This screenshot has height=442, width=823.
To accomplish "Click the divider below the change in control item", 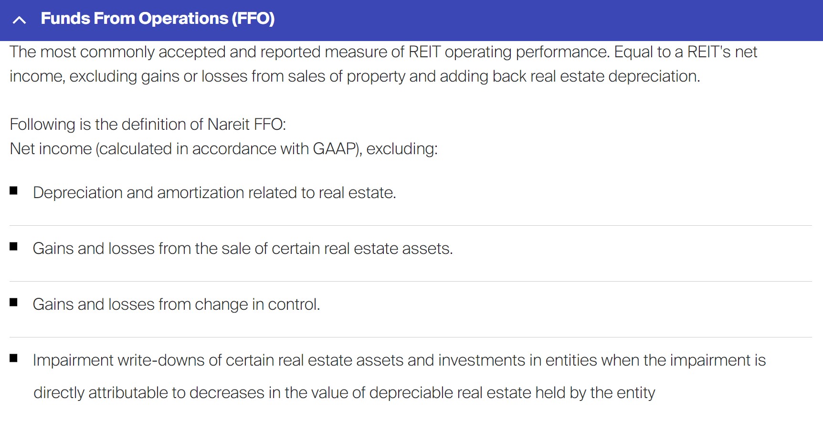I will pos(411,337).
